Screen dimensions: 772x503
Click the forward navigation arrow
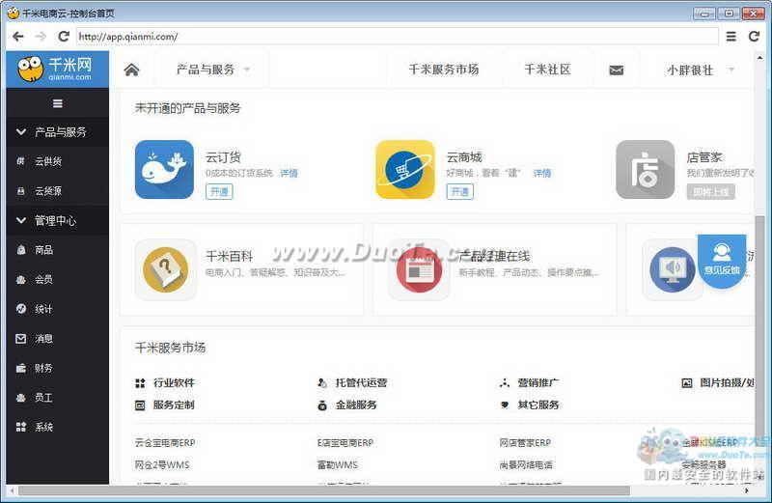[x=41, y=37]
